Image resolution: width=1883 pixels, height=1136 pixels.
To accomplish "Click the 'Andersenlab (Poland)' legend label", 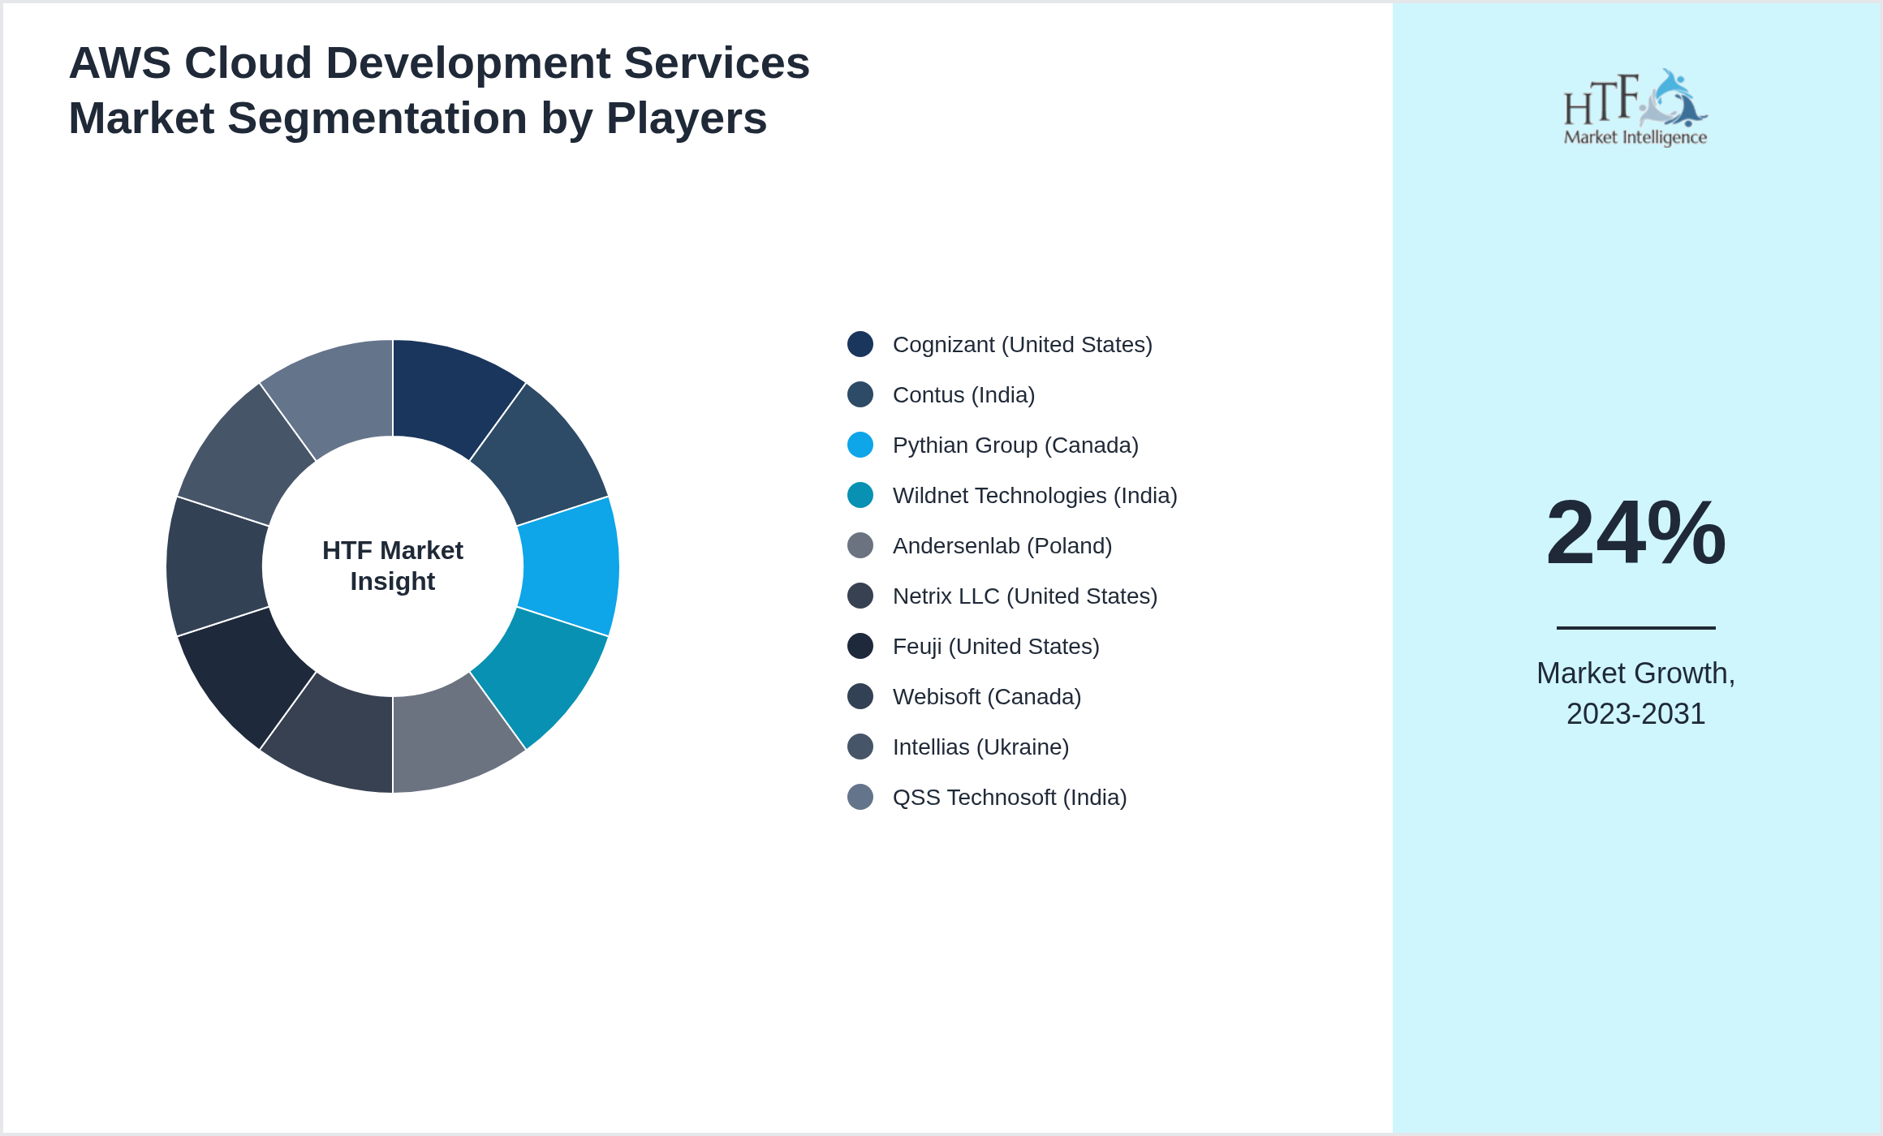I will 1002,546.
